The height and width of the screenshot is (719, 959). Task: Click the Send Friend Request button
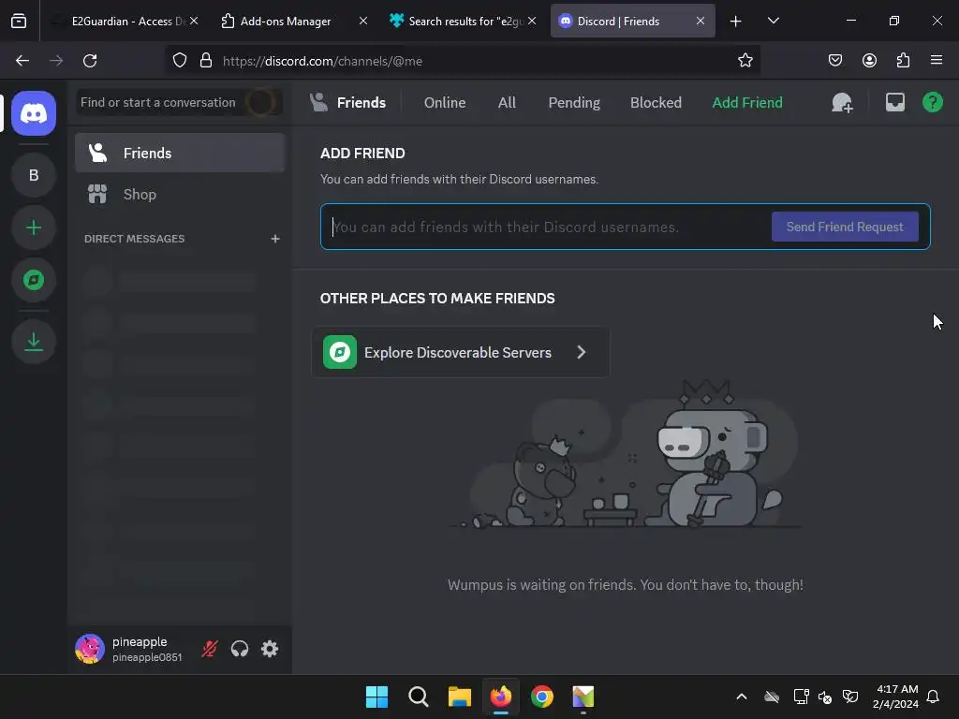pos(845,227)
